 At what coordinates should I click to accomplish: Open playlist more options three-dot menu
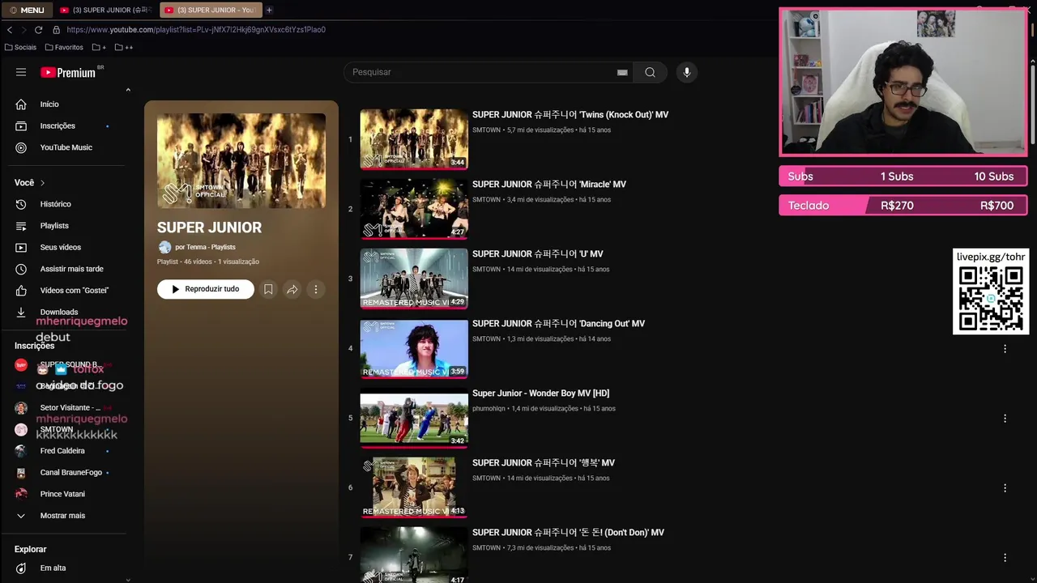click(x=316, y=289)
